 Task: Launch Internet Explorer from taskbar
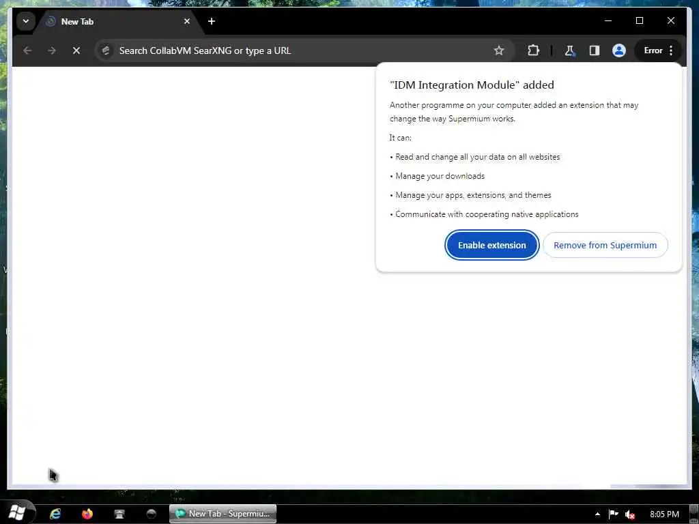55,514
